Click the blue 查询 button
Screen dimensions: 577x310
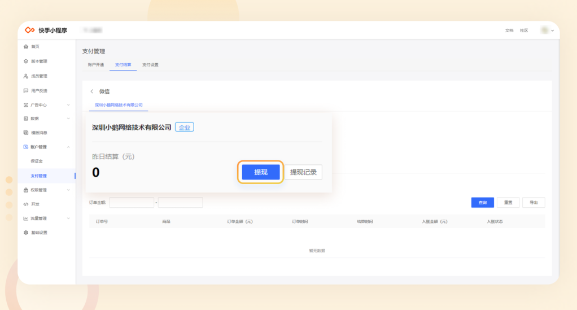click(x=482, y=203)
